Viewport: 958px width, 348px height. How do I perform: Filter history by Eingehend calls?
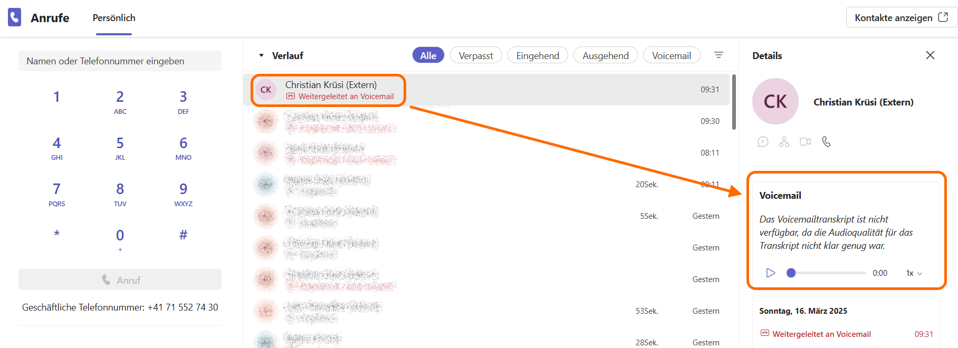pos(537,55)
